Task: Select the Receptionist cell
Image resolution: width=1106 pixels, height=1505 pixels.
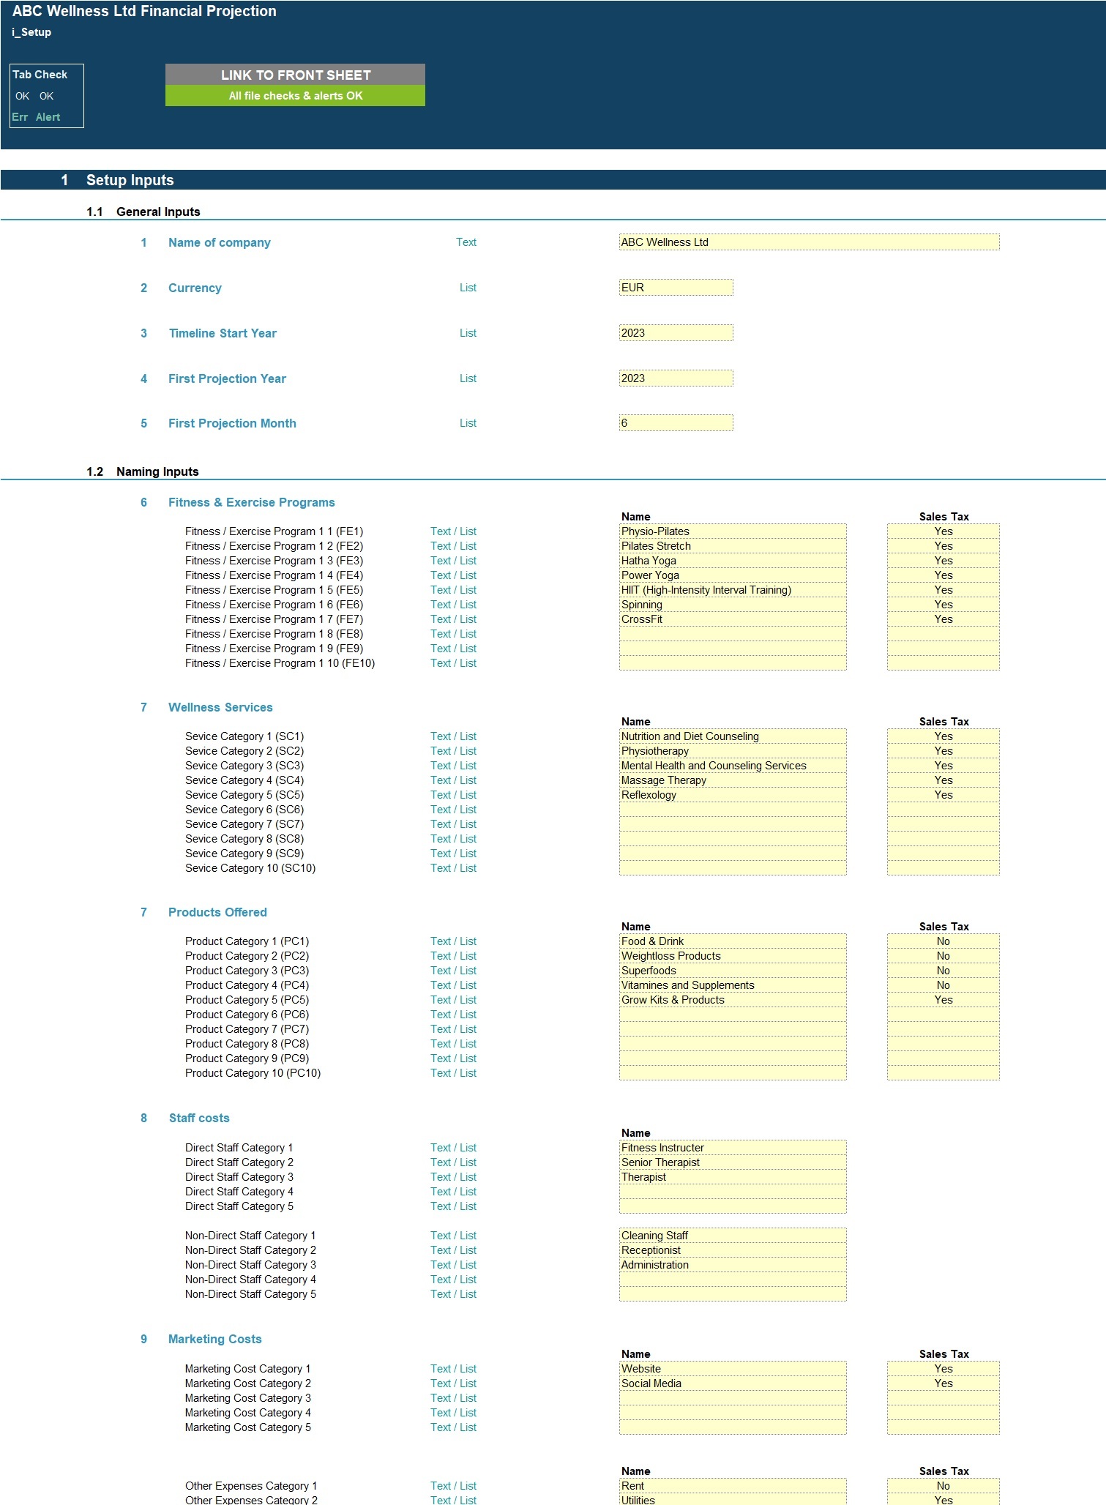Action: [733, 1250]
